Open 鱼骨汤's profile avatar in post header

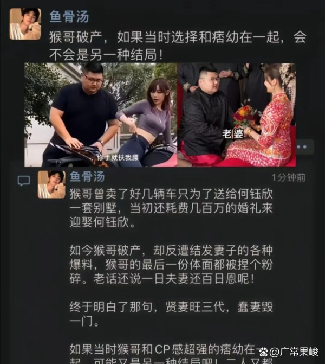(25, 24)
